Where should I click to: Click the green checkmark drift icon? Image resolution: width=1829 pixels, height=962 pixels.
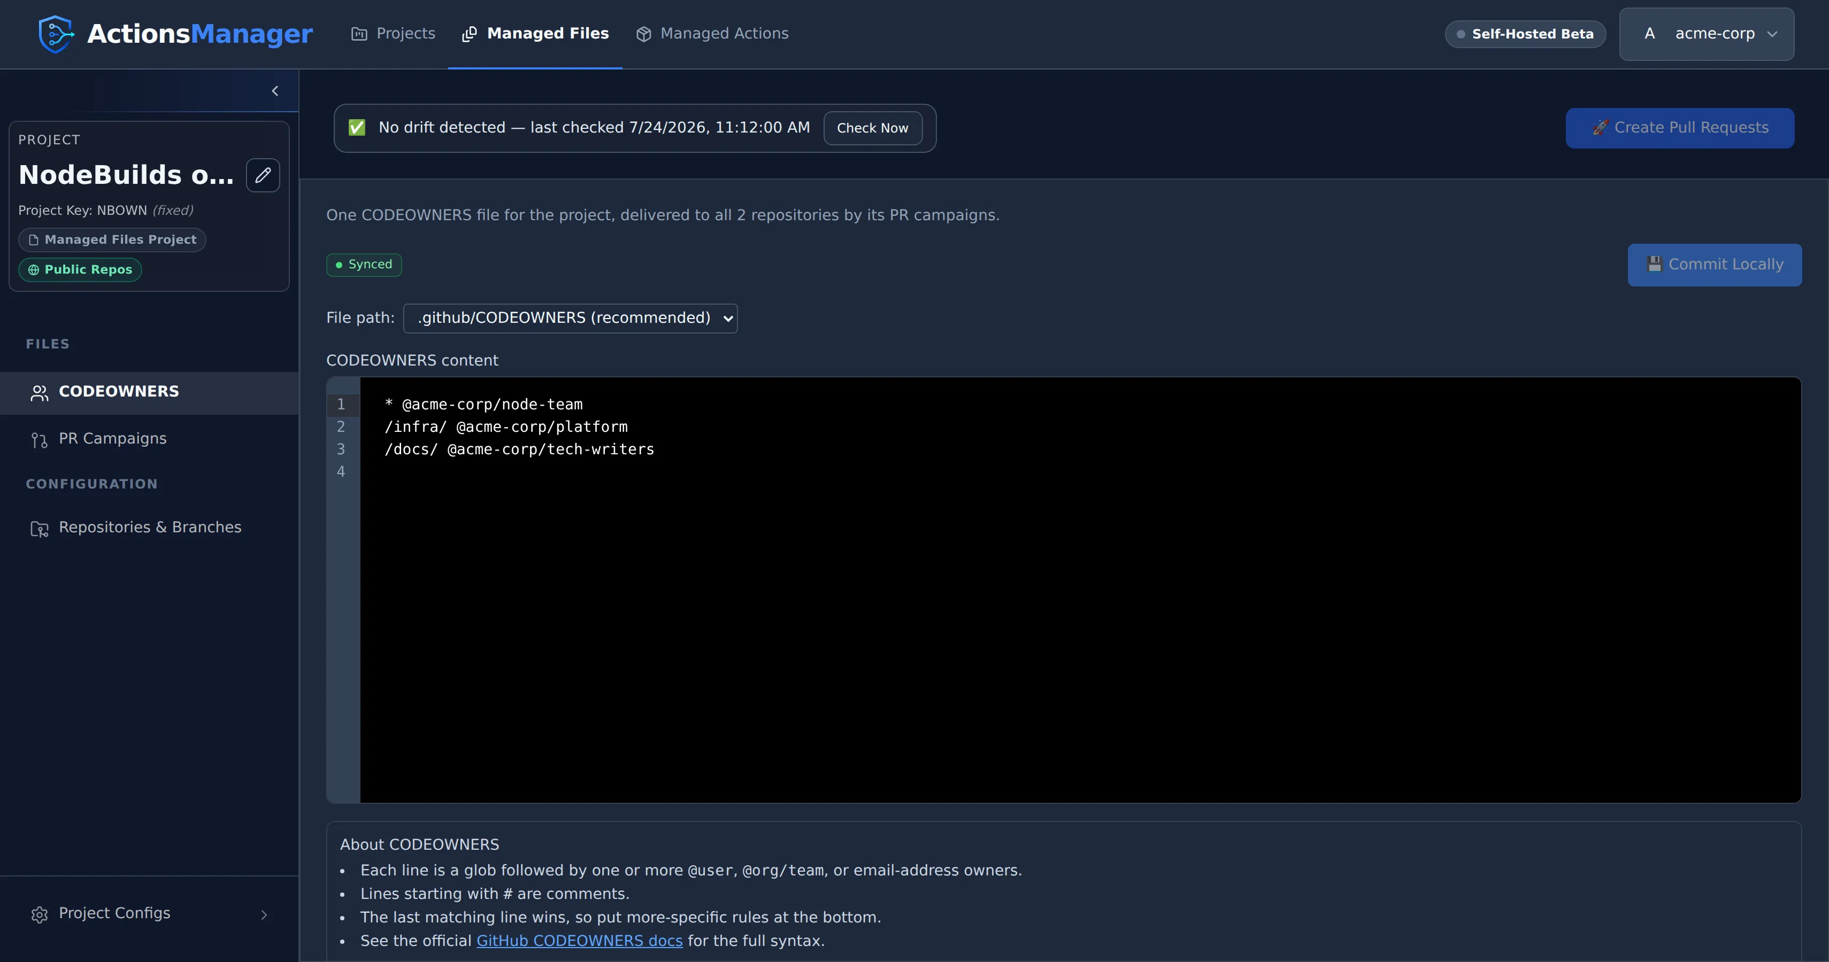[x=357, y=128]
